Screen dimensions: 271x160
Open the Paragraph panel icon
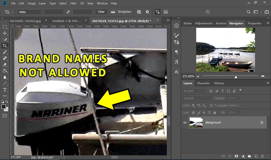[x=176, y=52]
